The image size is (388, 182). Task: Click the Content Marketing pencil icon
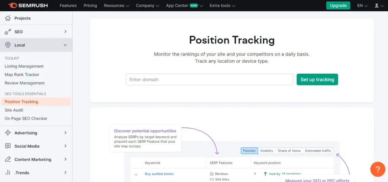8,159
